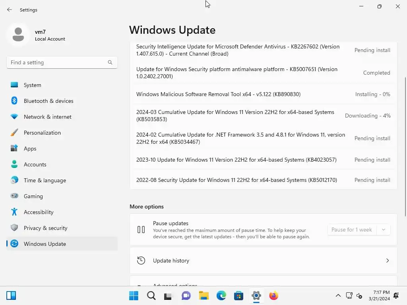The height and width of the screenshot is (305, 407).
Task: Go to Accounts settings label
Action: 35,164
